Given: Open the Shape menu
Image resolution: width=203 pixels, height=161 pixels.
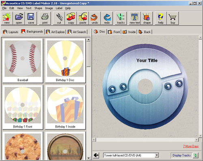Looking at the screenshot, I should (x=38, y=8).
